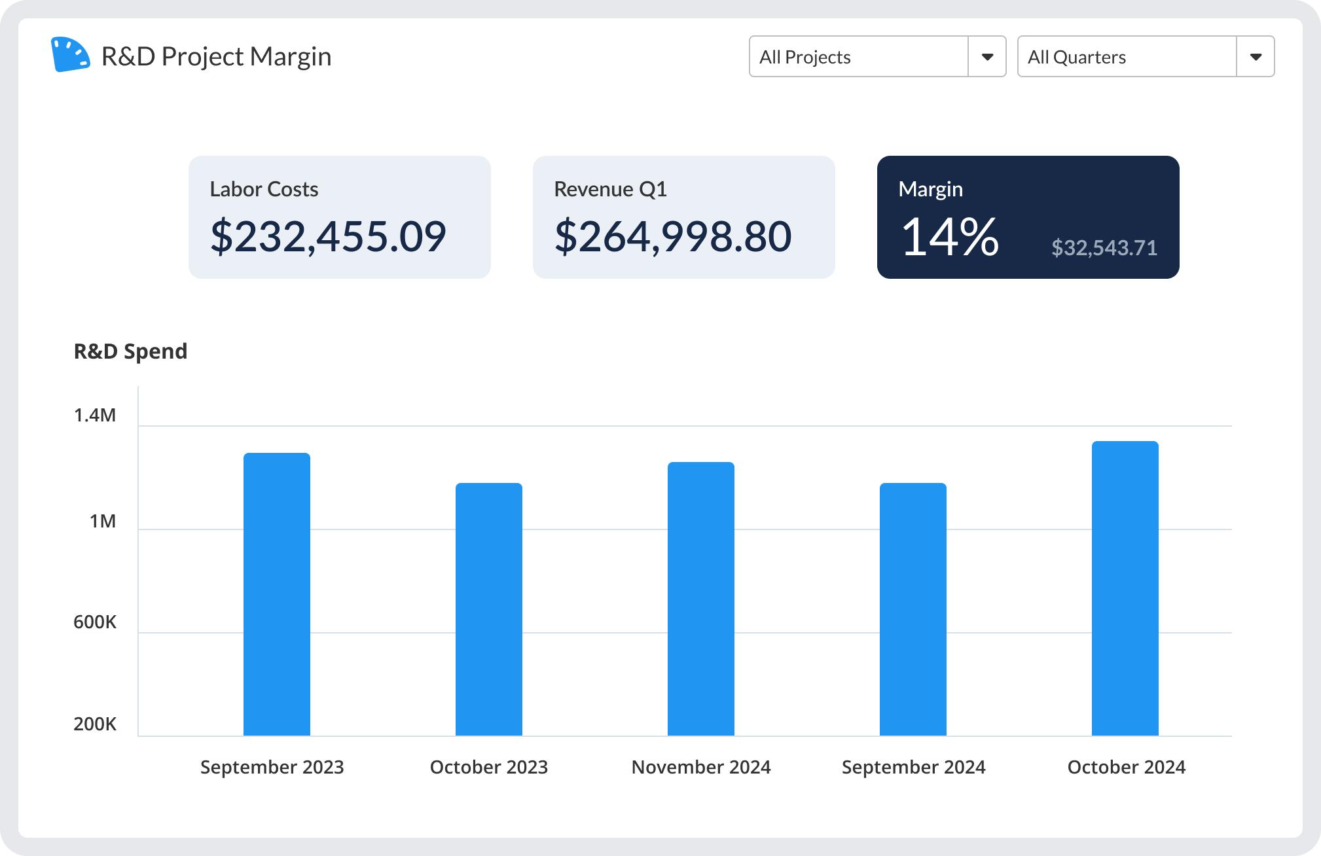Click the R&D Project Margin title
This screenshot has height=856, width=1321.
(x=216, y=57)
